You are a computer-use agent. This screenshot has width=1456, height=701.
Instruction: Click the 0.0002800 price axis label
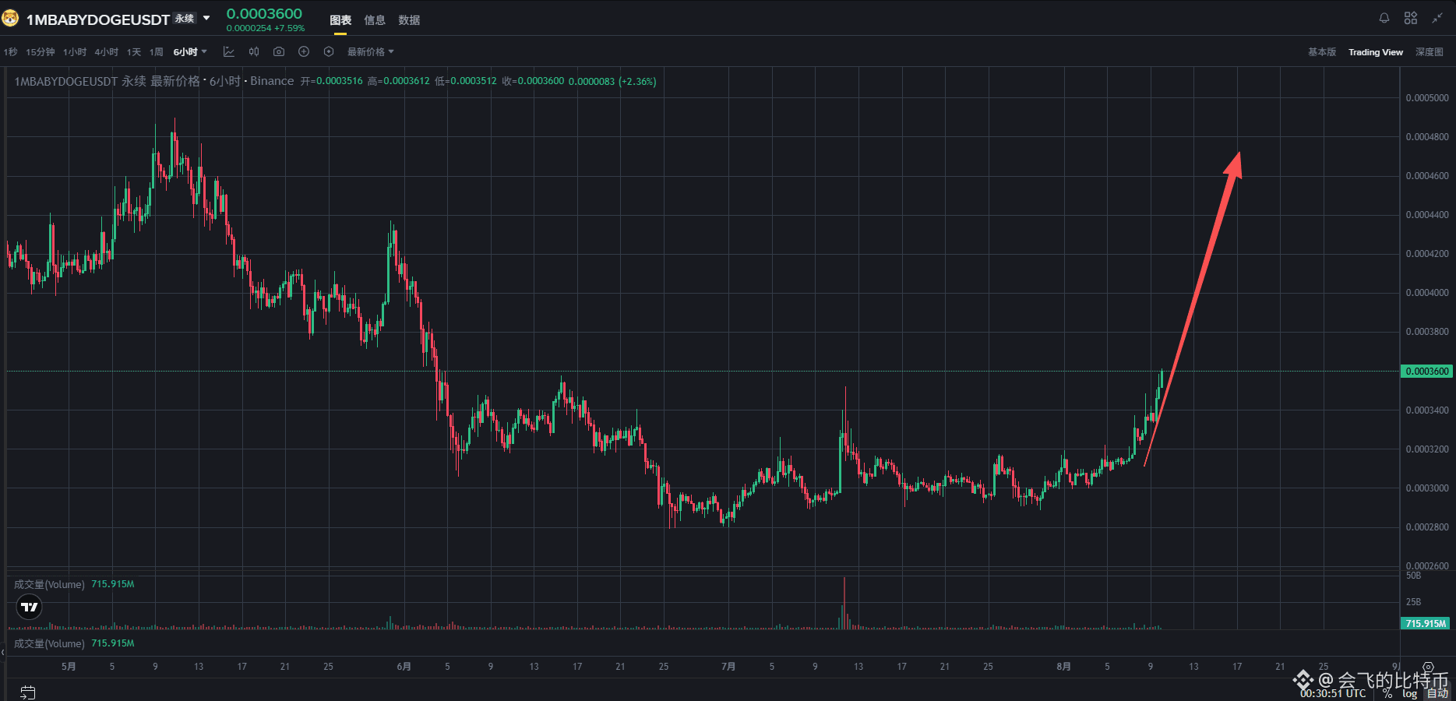[1427, 527]
